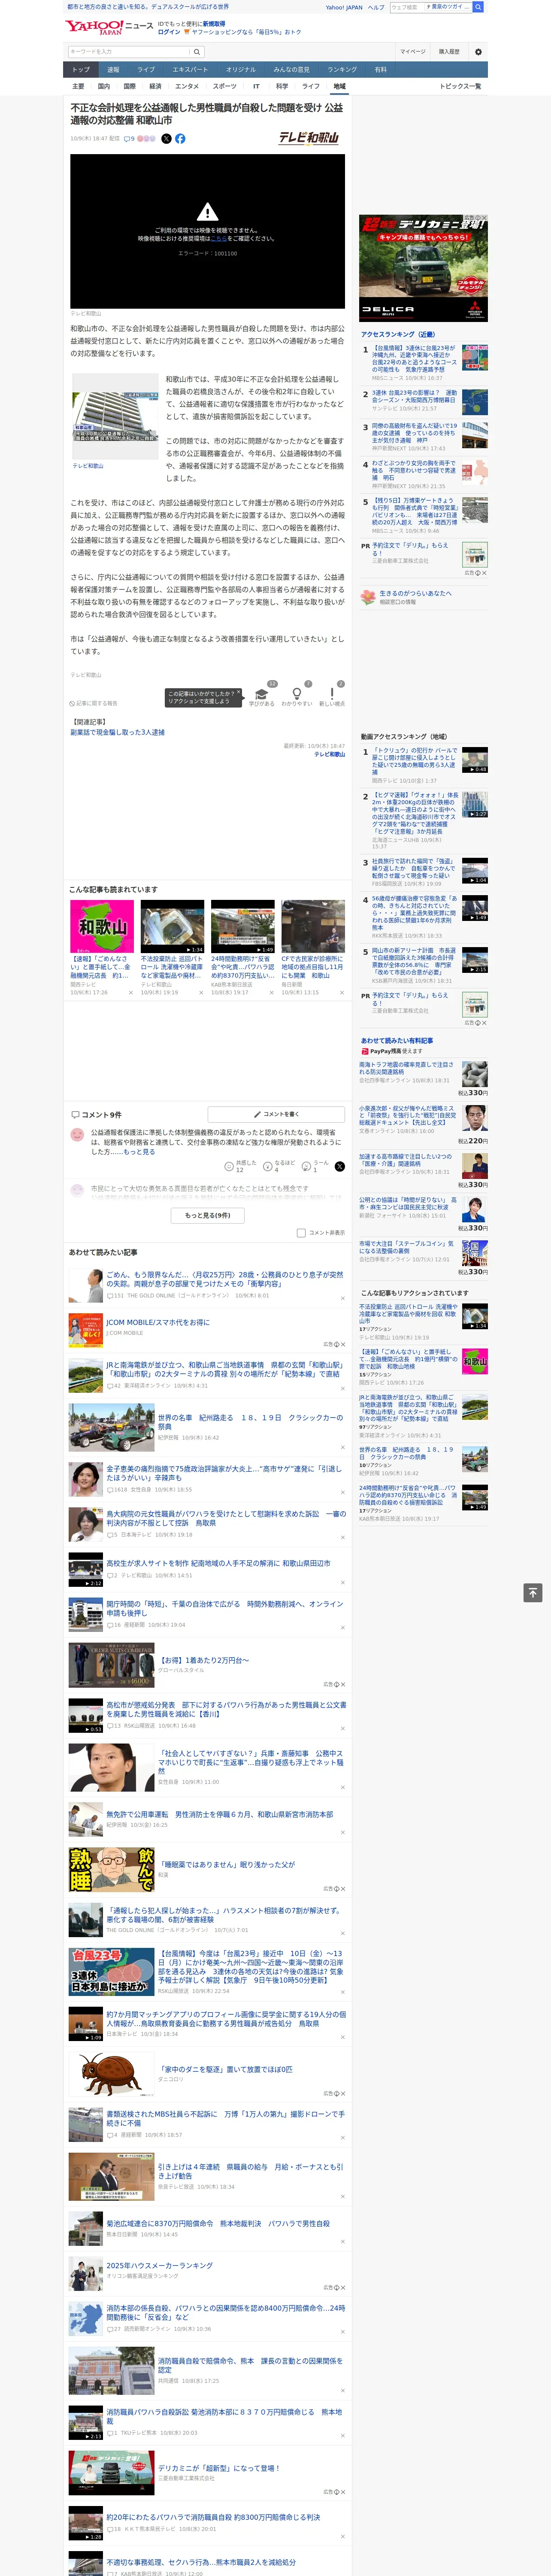
Task: Open the settings gear icon in the header
Action: pos(478,51)
